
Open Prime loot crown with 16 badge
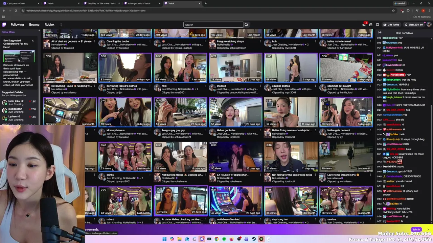(x=364, y=25)
